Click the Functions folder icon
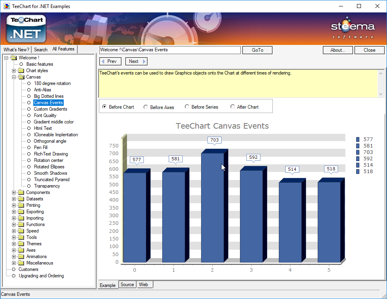This screenshot has width=387, height=299. click(x=21, y=225)
